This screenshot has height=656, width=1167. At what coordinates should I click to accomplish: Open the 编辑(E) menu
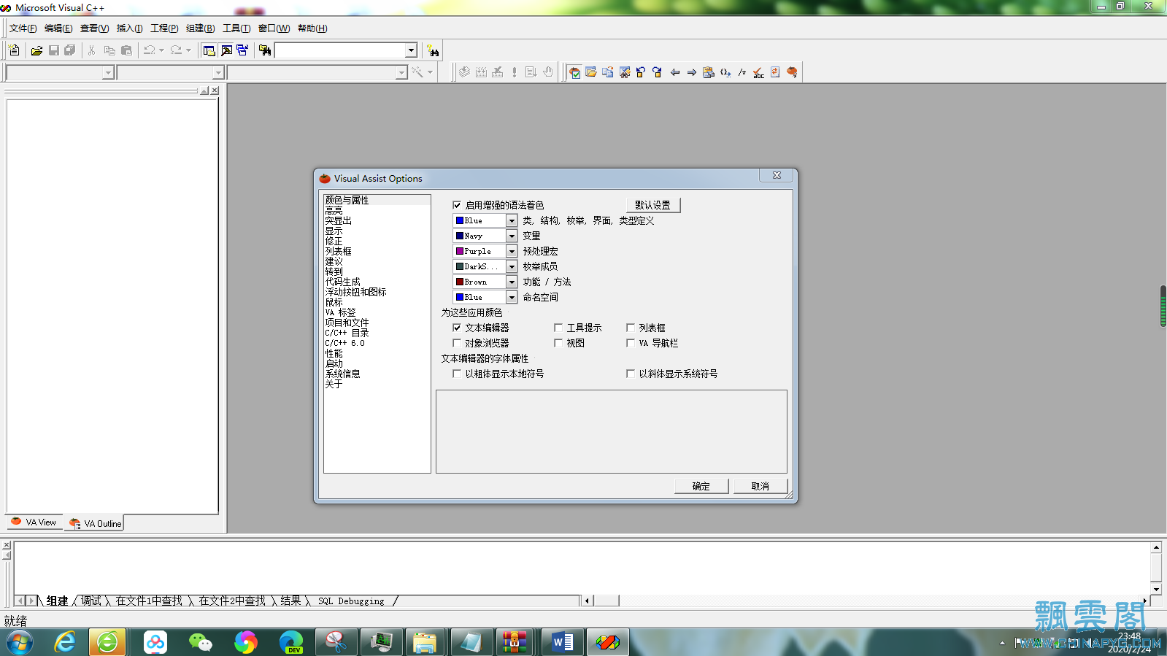point(58,28)
